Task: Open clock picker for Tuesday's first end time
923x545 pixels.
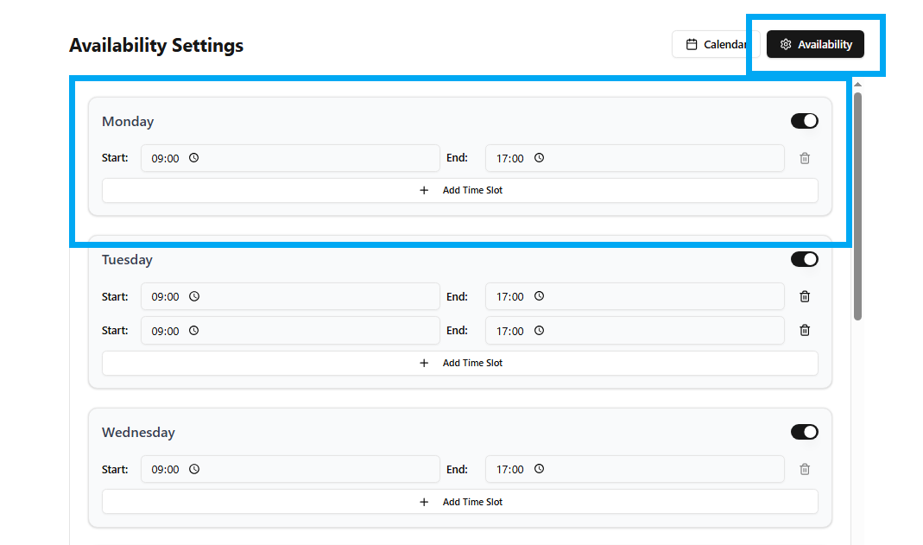Action: (539, 296)
